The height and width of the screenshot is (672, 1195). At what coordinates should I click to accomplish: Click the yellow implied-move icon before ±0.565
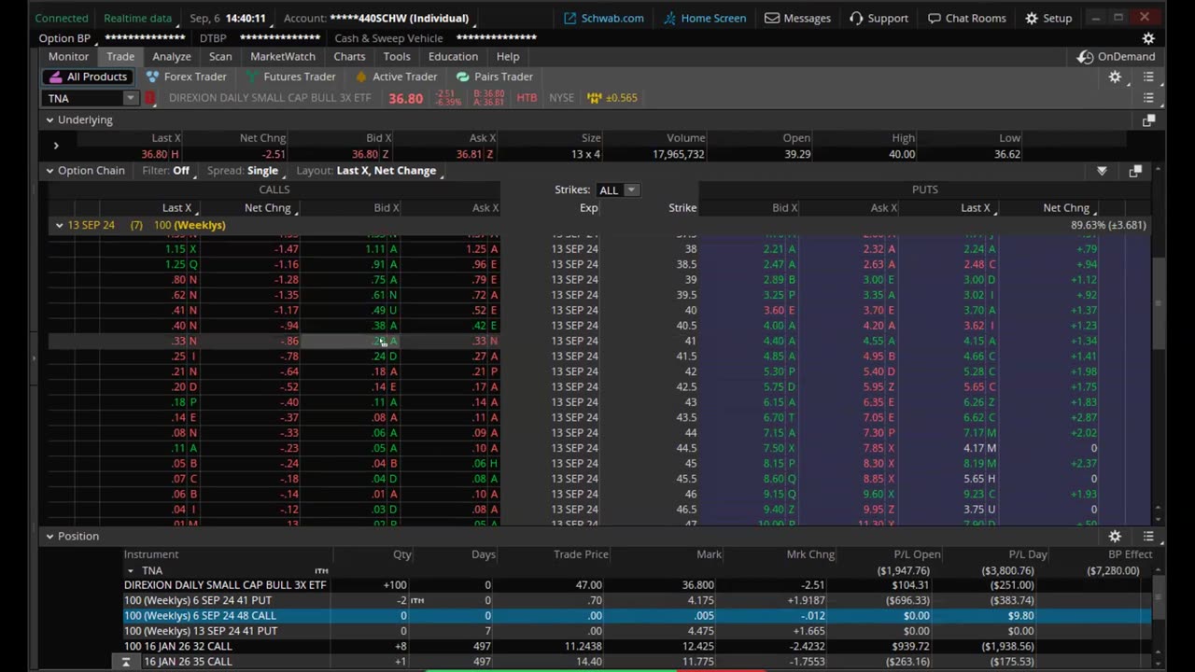coord(594,98)
